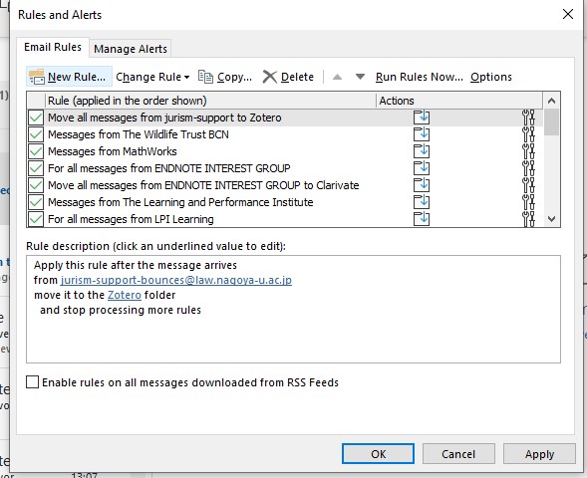The height and width of the screenshot is (478, 587).
Task: Edit the Zotero folder link
Action: click(125, 295)
